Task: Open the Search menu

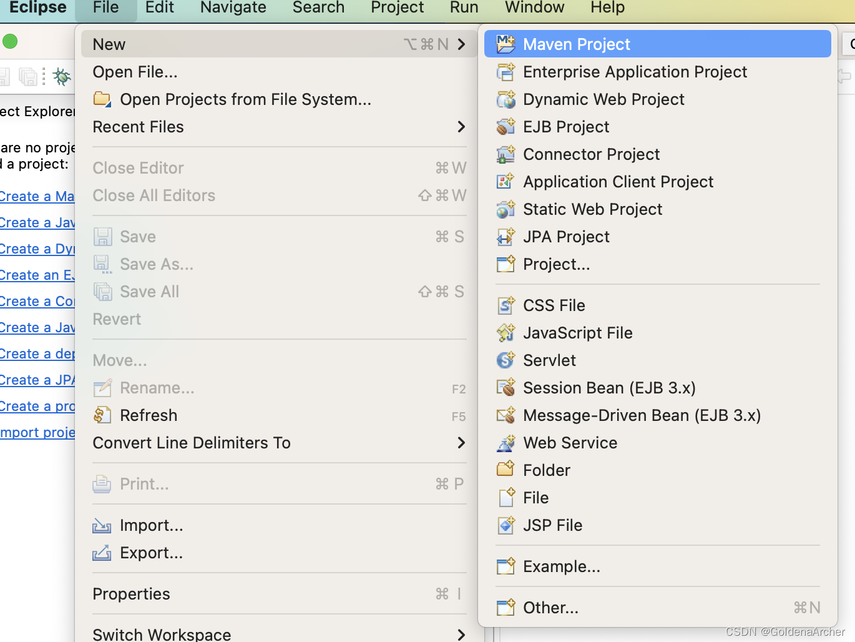Action: [x=319, y=7]
